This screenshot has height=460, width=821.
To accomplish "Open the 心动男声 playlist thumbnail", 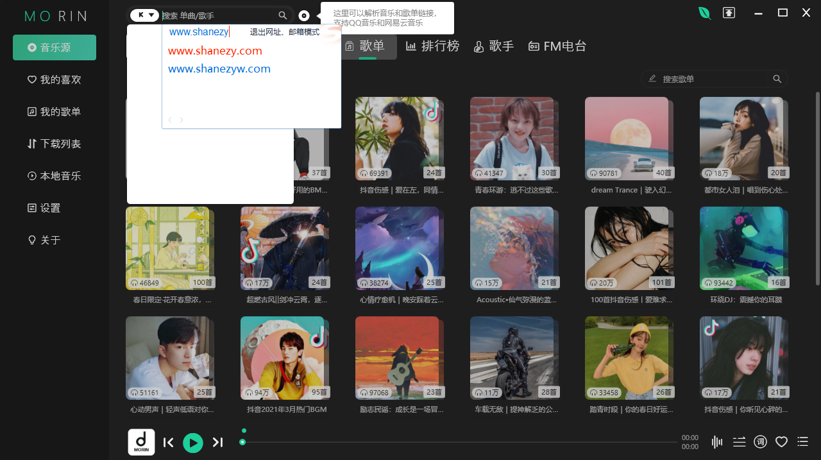I will click(170, 358).
